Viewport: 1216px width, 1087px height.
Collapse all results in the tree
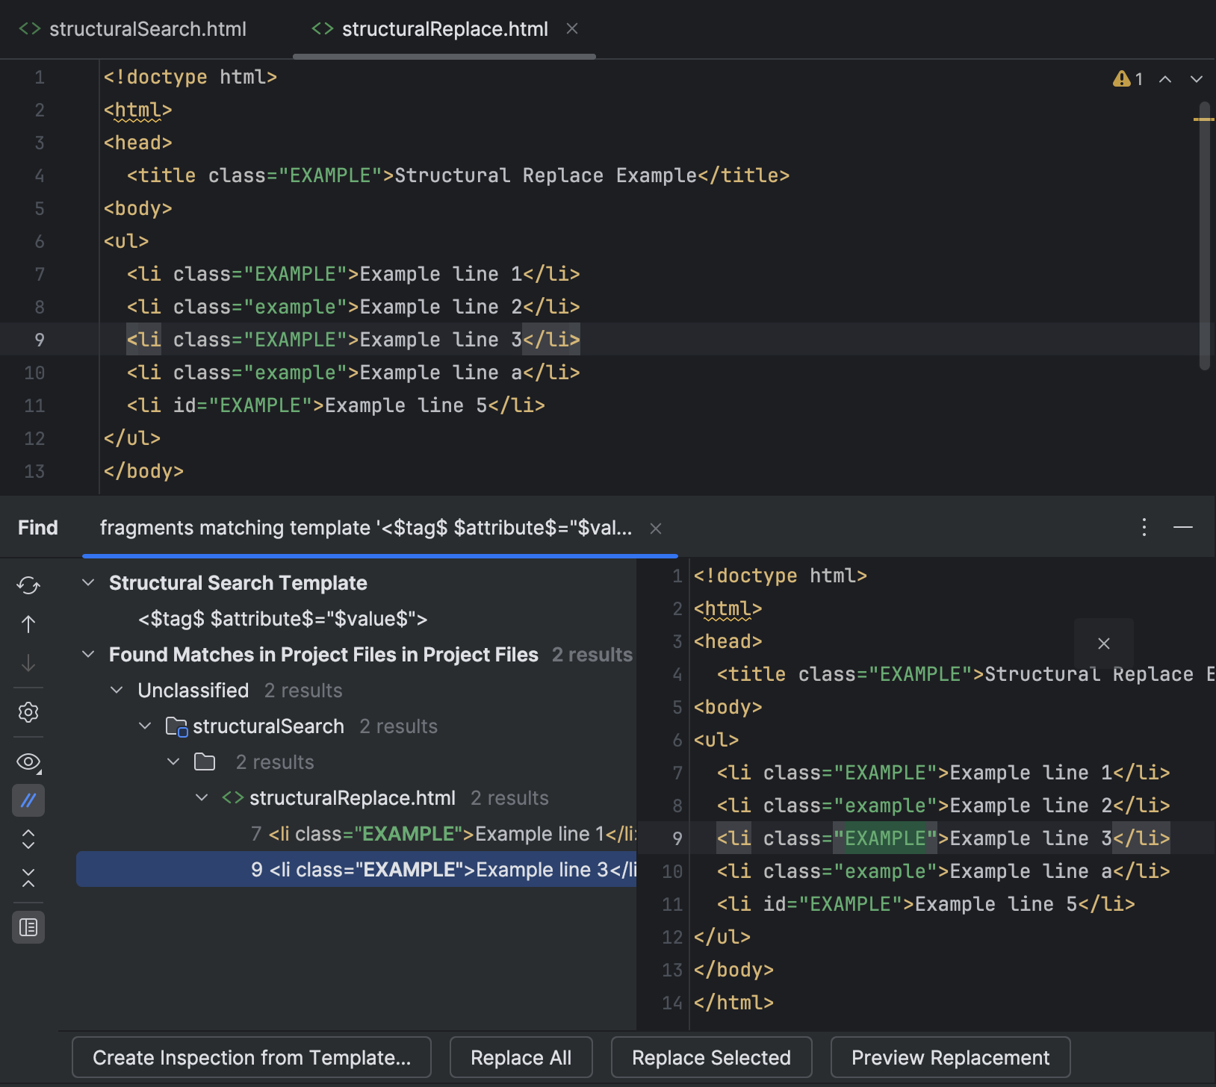[28, 879]
